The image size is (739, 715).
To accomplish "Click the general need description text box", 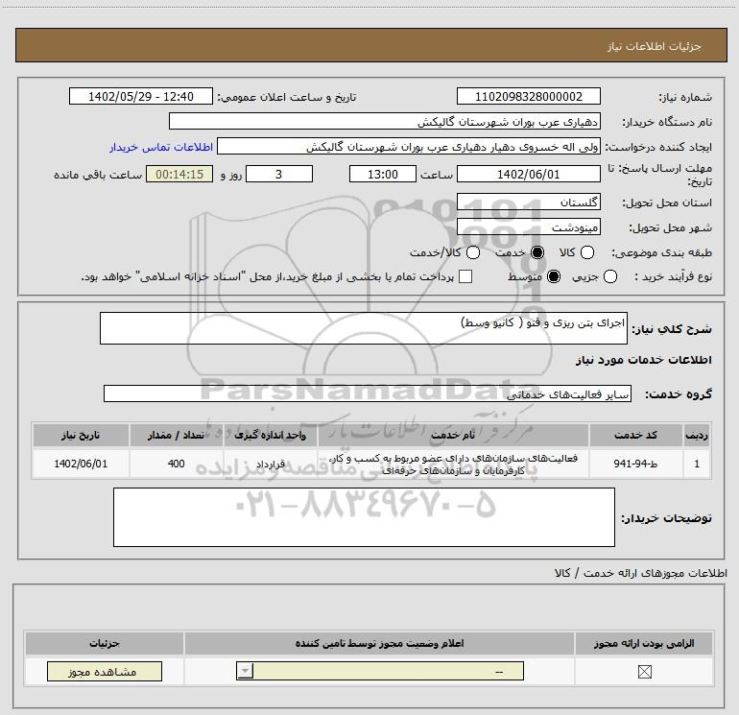I will tap(364, 328).
